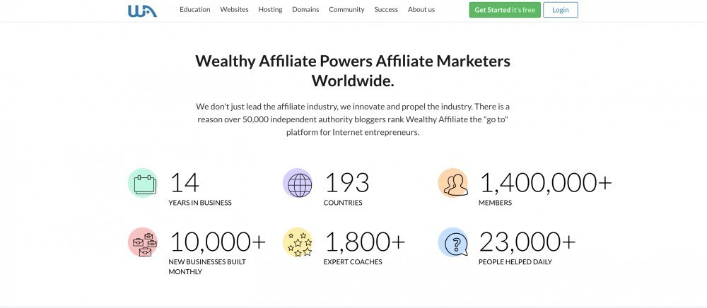Click the 23,000+ people helped figure
This screenshot has width=707, height=308.
pos(527,242)
